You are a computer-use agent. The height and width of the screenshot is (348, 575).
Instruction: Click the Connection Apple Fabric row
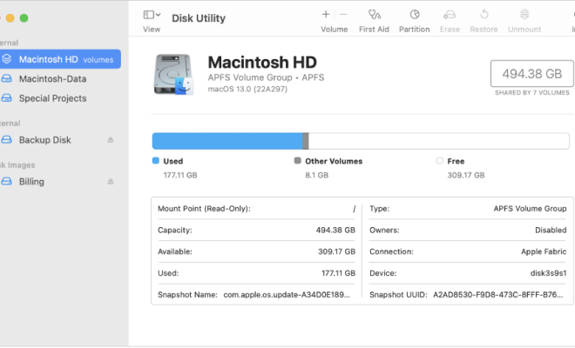pyautogui.click(x=468, y=251)
